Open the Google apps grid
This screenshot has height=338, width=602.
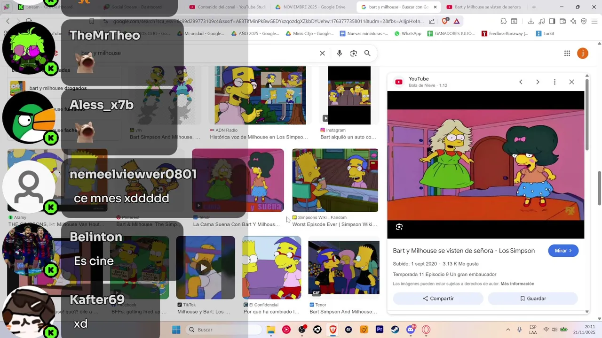[x=567, y=54]
